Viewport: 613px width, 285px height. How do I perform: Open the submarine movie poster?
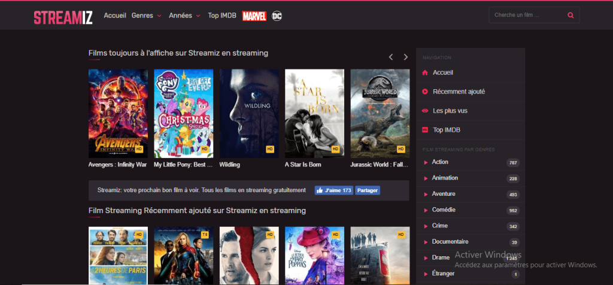pos(380,256)
